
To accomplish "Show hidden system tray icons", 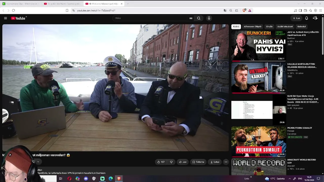I will (x=290, y=179).
